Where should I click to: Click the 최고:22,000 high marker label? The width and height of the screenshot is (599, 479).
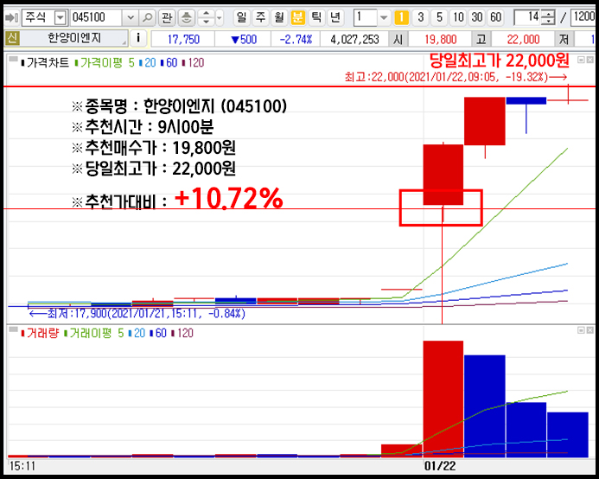tap(456, 77)
